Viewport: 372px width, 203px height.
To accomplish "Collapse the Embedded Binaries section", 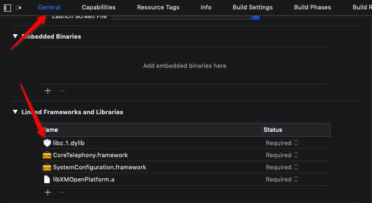I will click(15, 36).
